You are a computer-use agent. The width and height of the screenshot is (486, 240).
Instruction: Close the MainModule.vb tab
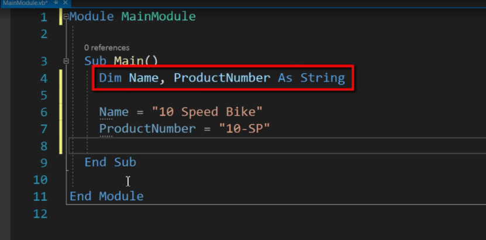tap(65, 2)
